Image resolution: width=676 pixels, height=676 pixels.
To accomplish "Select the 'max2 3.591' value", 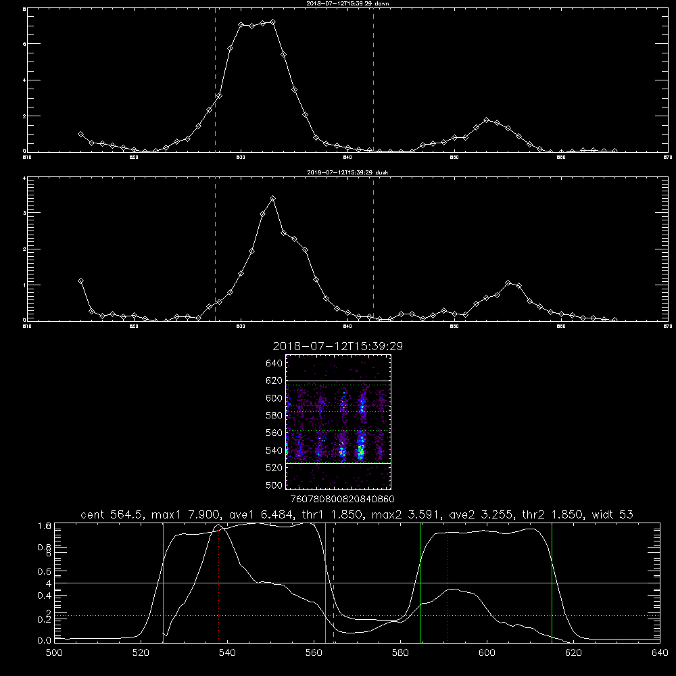I will coord(404,514).
